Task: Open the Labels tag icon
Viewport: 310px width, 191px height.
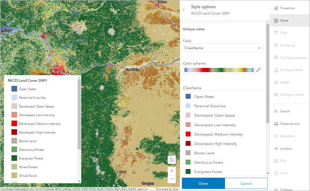Action: (x=276, y=82)
